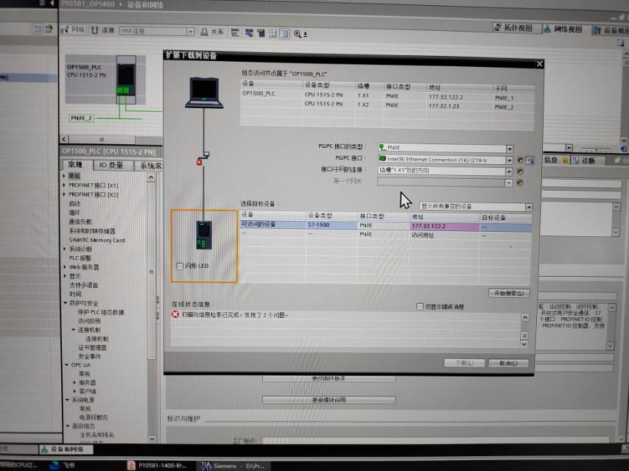Click the 下载 download button in dialog
Viewport: 629px width, 471px height.
(x=464, y=363)
